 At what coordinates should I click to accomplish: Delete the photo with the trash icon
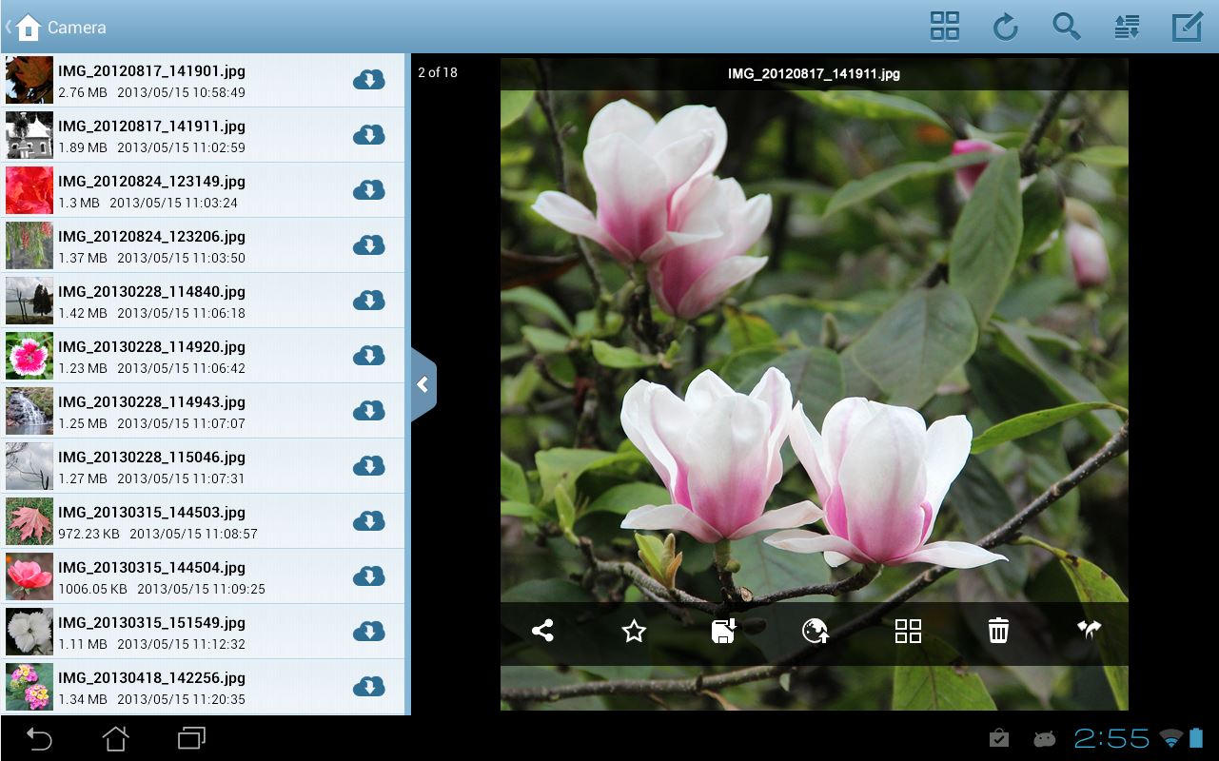998,631
